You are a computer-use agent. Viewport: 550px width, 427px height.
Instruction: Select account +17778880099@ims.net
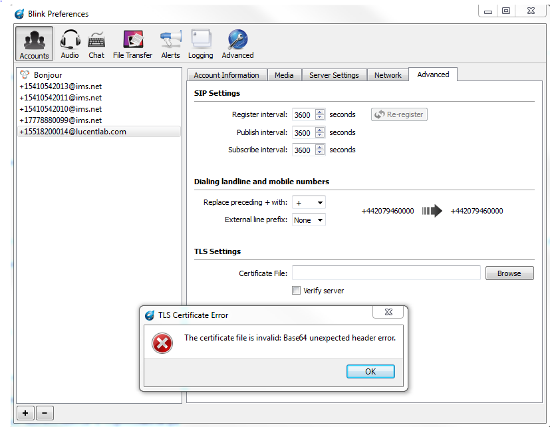(99, 120)
